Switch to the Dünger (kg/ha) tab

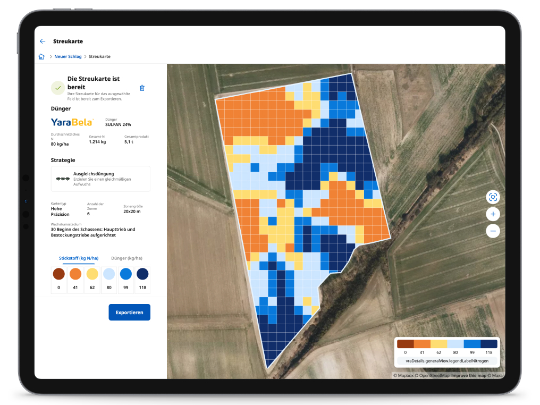coord(122,258)
